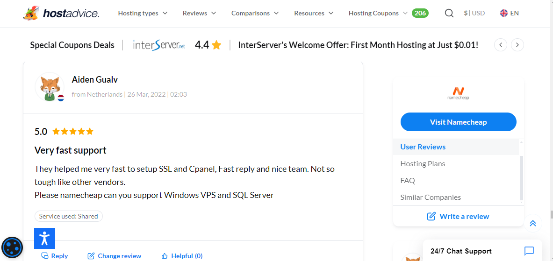The image size is (553, 261).
Task: Click the scroll-to-top double chevron button
Action: pos(532,223)
